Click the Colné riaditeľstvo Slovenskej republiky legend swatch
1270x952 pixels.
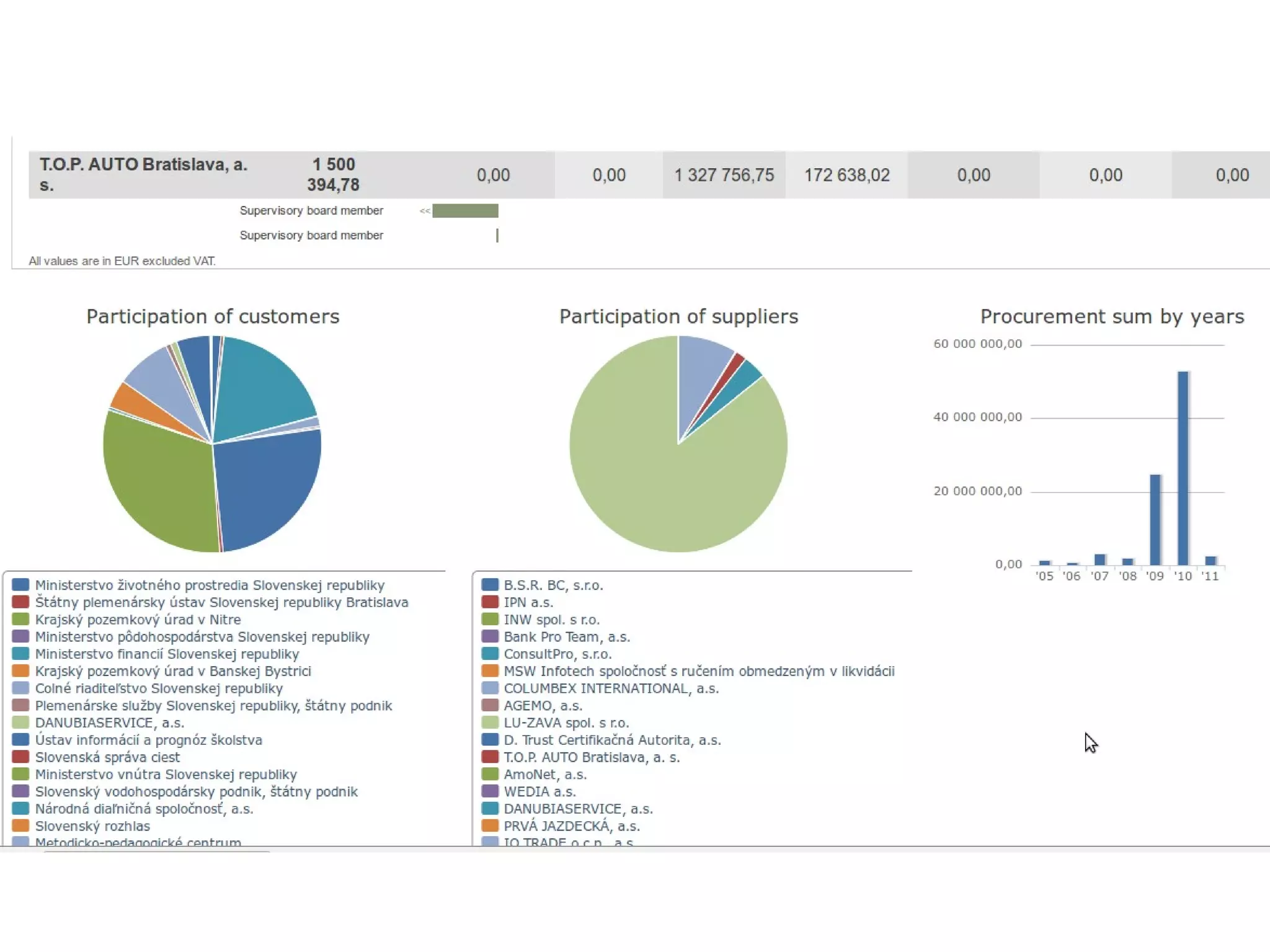pyautogui.click(x=20, y=688)
